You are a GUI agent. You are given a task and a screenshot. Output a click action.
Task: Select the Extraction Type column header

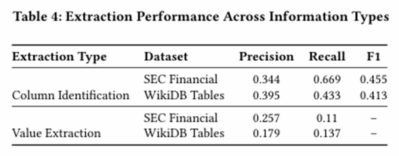click(x=59, y=57)
